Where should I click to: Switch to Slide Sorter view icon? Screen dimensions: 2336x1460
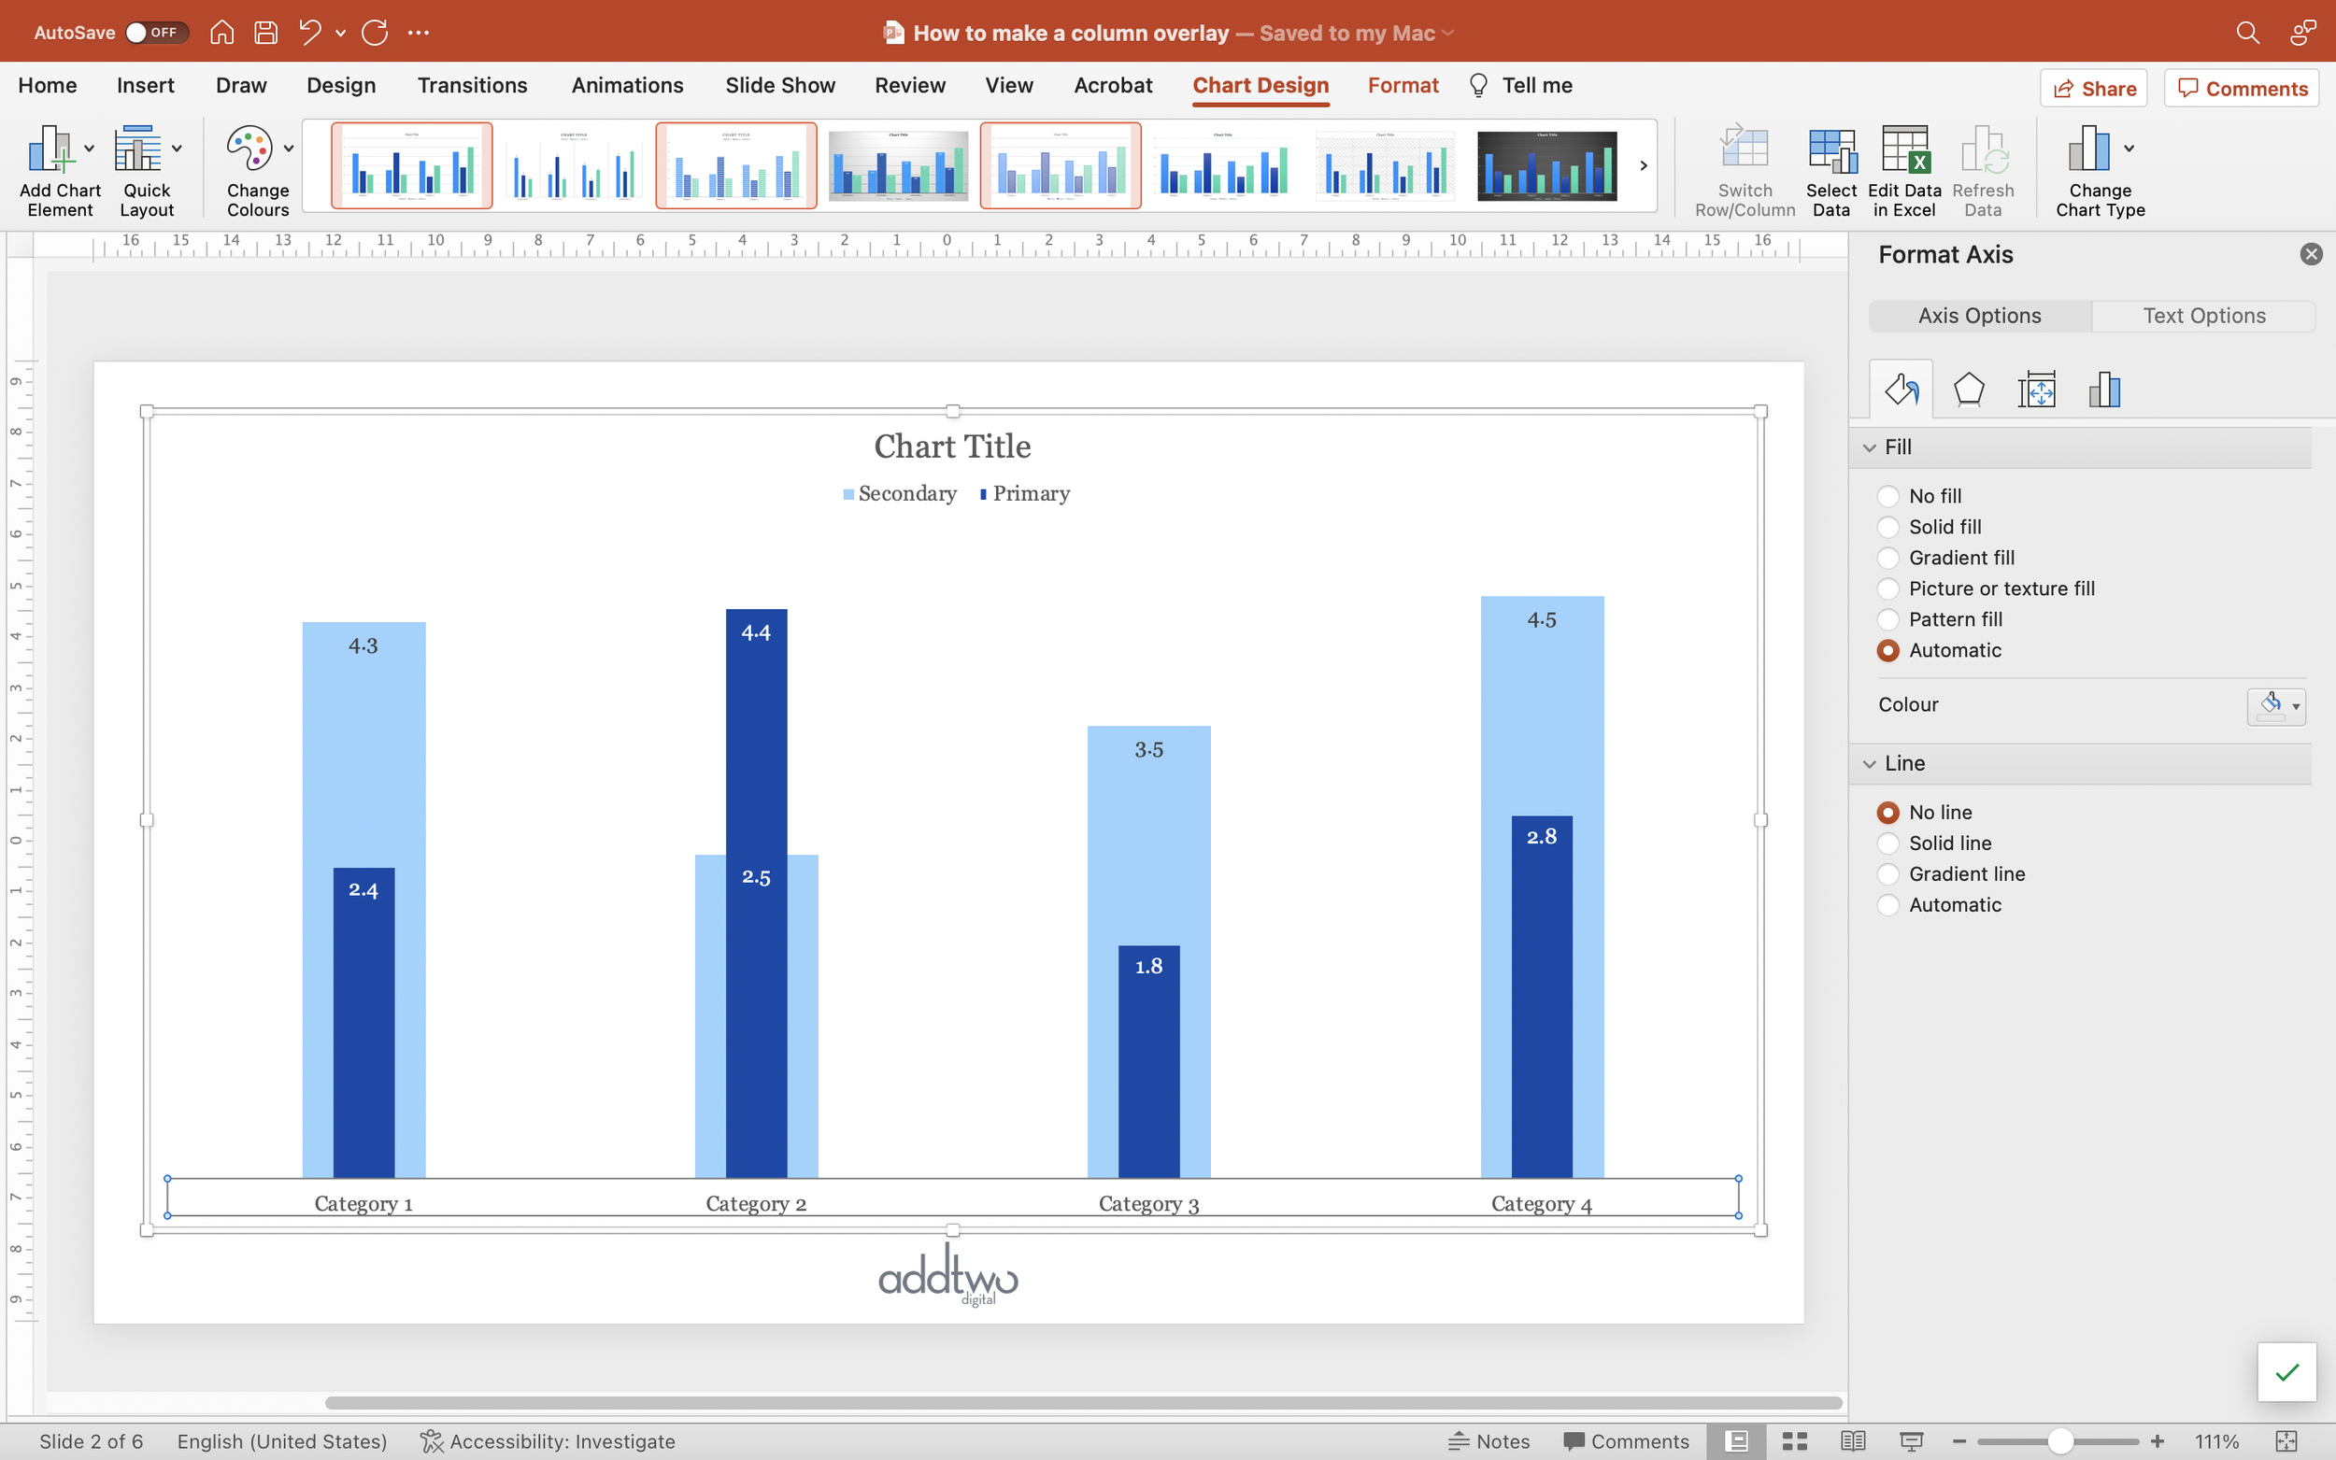[1794, 1440]
